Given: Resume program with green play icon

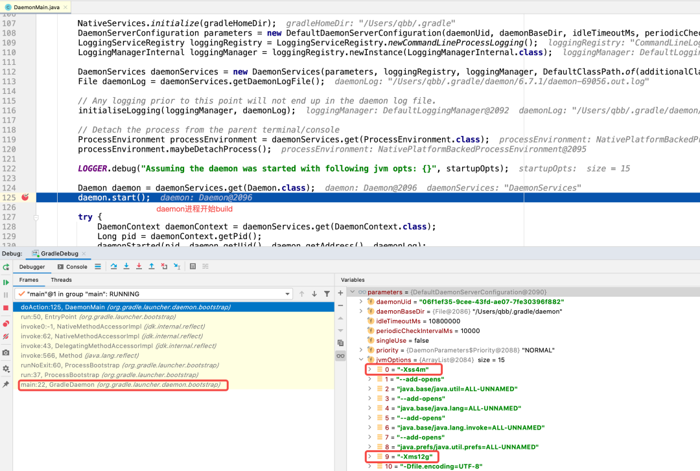Looking at the screenshot, I should (x=6, y=282).
